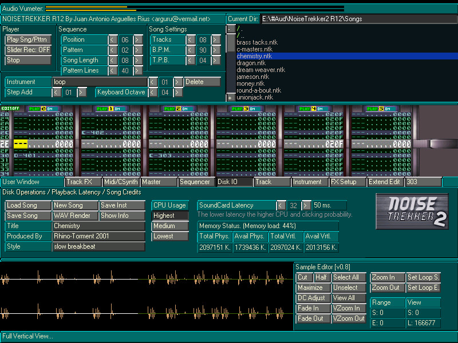Raise B.P.M. with its right arrow
This screenshot has width=458, height=343.
click(x=216, y=50)
